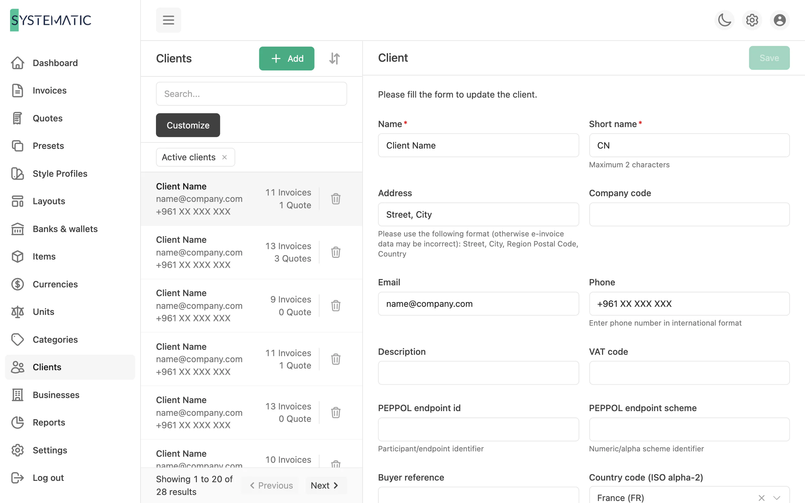Click the Systematic logo
This screenshot has width=805, height=503.
point(51,20)
